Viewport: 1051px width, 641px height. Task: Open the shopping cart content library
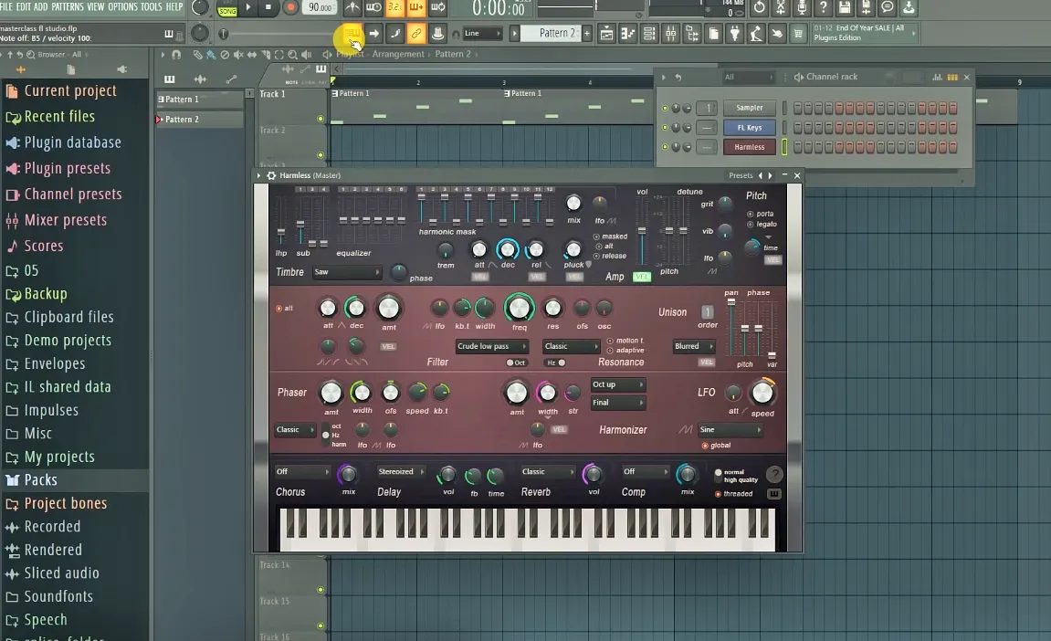798,34
